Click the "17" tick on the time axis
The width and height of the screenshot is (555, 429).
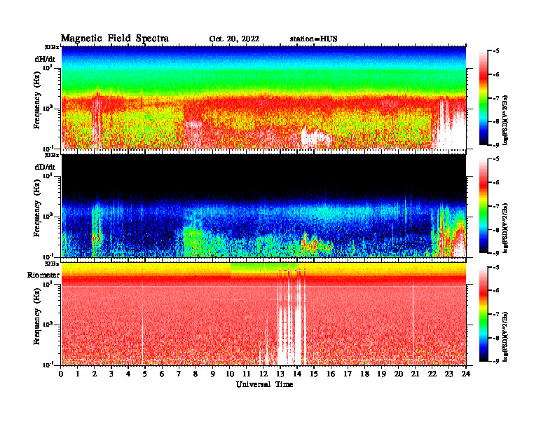pyautogui.click(x=348, y=374)
